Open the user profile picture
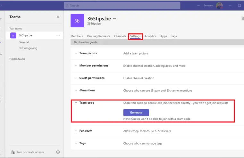244x158 pixels. tap(219, 5)
